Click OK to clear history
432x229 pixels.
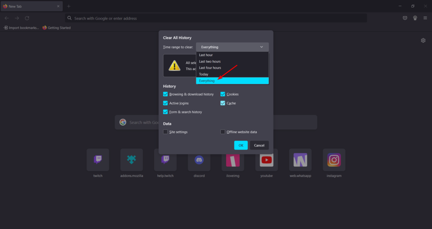[240, 145]
